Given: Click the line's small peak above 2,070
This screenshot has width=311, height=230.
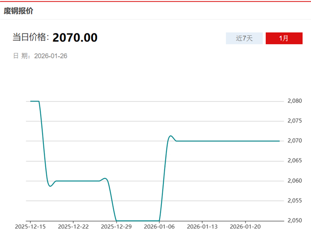Looking at the screenshot, I should [x=170, y=136].
